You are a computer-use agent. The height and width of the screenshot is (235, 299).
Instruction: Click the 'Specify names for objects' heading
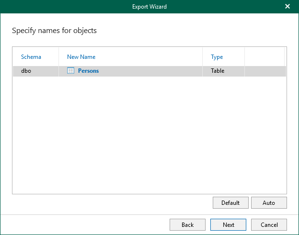pos(54,31)
